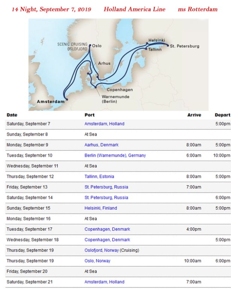Click Copenhagen, Denmark link for September 17

(x=107, y=229)
